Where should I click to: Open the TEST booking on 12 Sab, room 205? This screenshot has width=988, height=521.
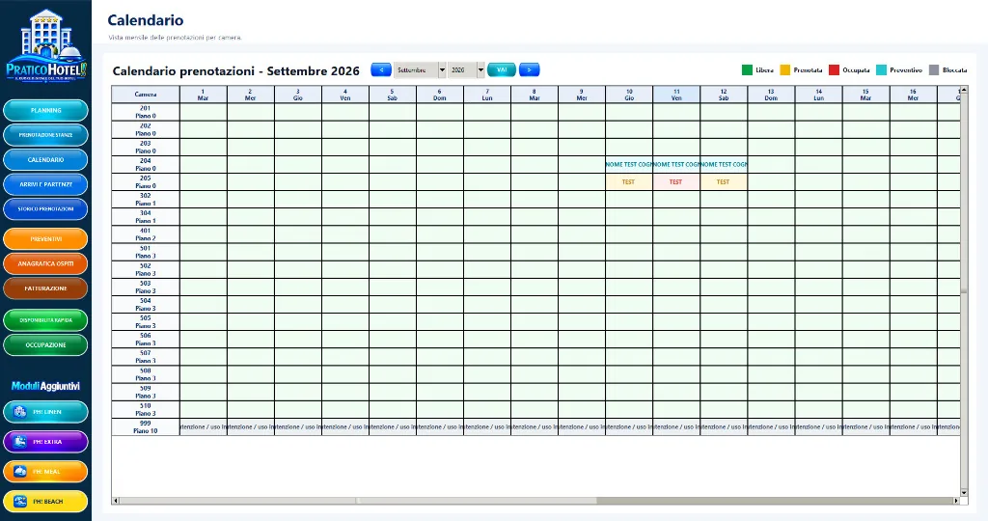pos(724,182)
